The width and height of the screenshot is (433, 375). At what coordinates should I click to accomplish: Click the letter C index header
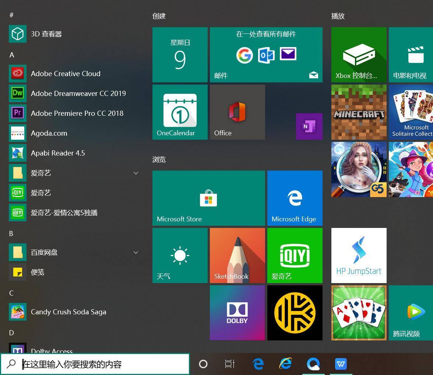[x=11, y=293]
